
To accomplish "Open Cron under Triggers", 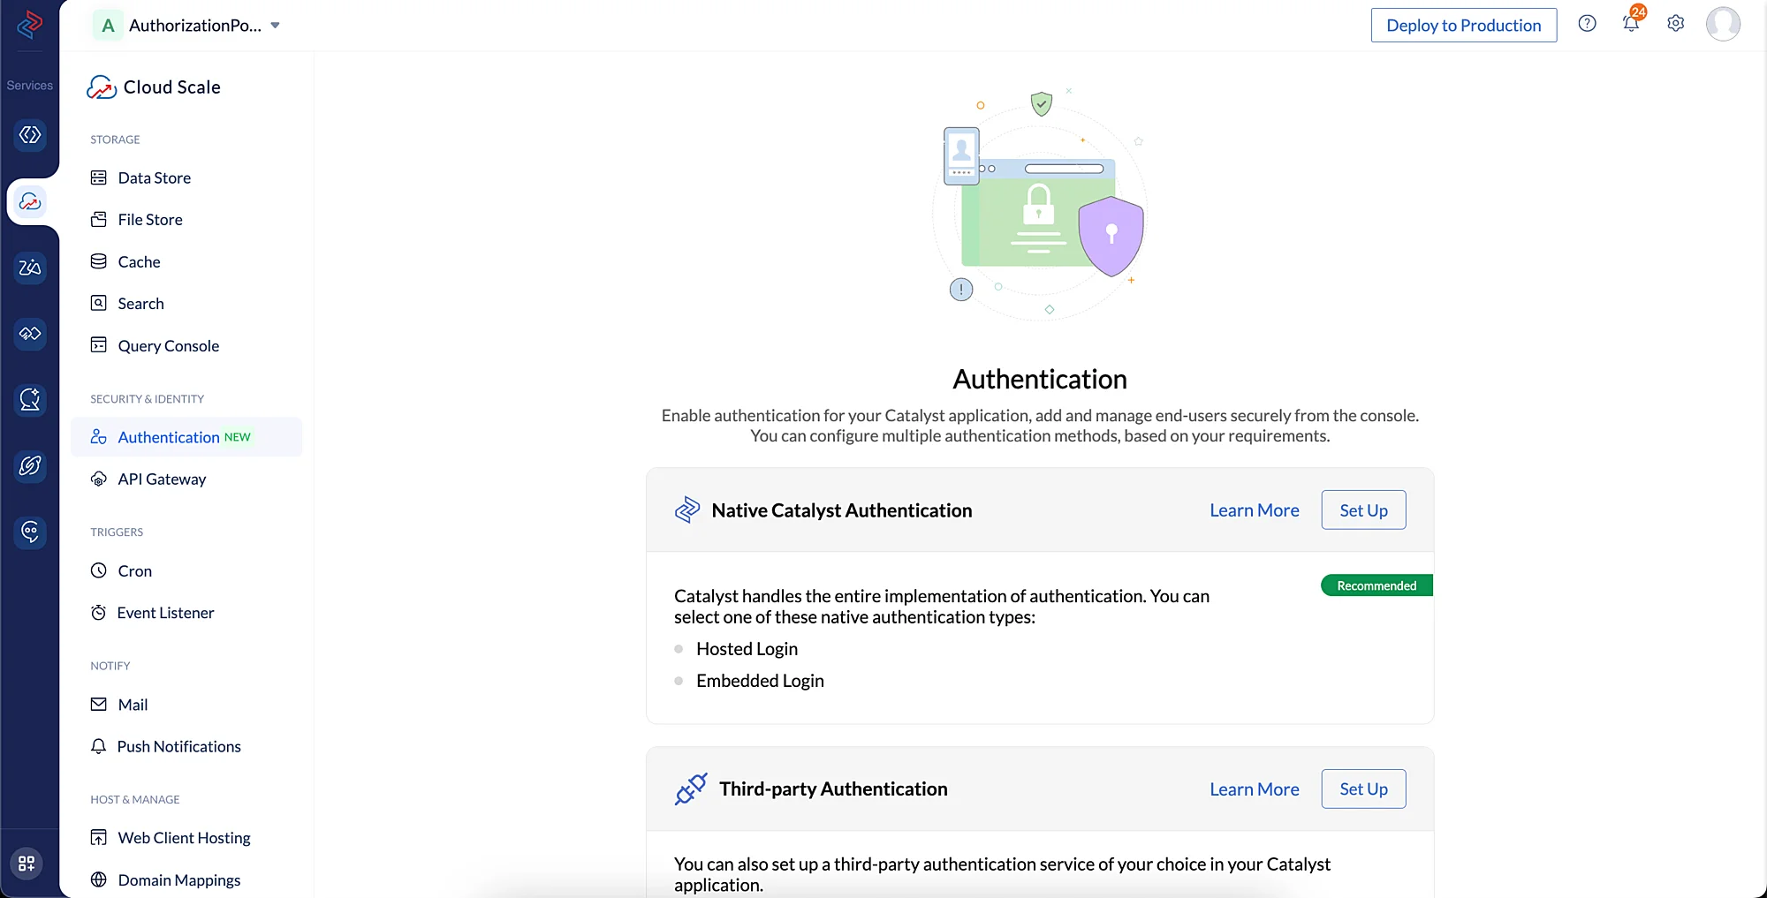I will [x=134, y=571].
